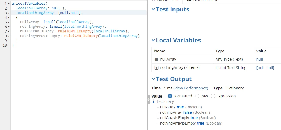Click line number 10 in gutter
Screen dimensions: 281x130
tap(5, 45)
